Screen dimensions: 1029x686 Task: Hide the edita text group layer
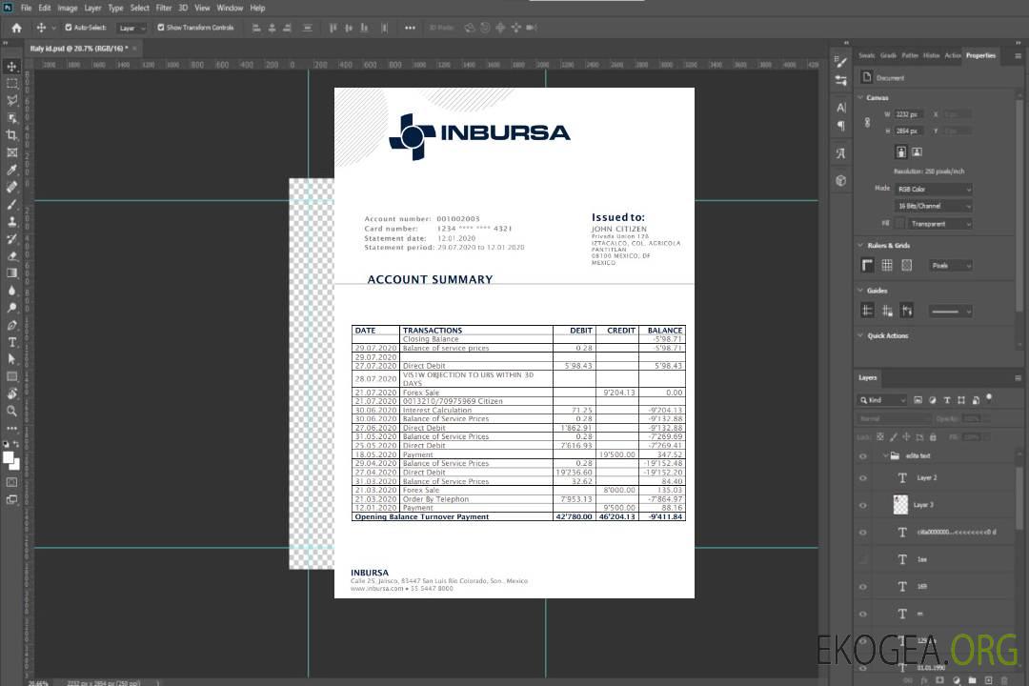click(x=863, y=455)
